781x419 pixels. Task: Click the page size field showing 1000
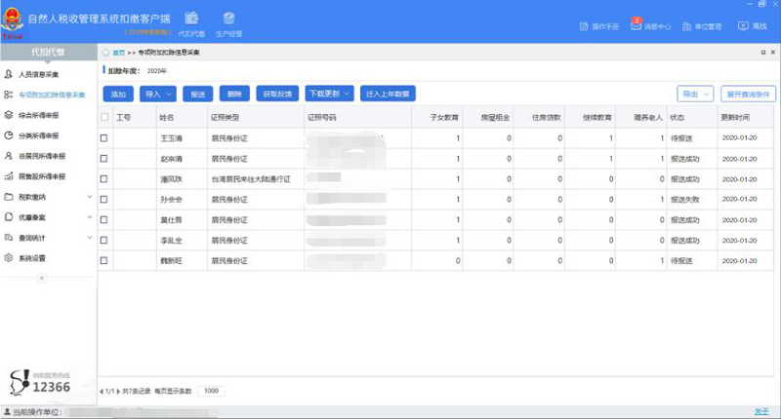point(211,391)
